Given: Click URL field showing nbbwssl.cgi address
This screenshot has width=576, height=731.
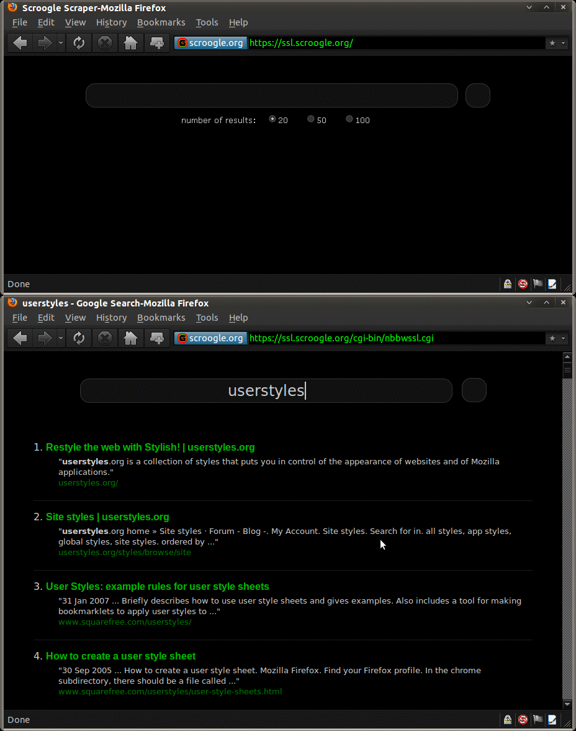Looking at the screenshot, I should coord(397,338).
